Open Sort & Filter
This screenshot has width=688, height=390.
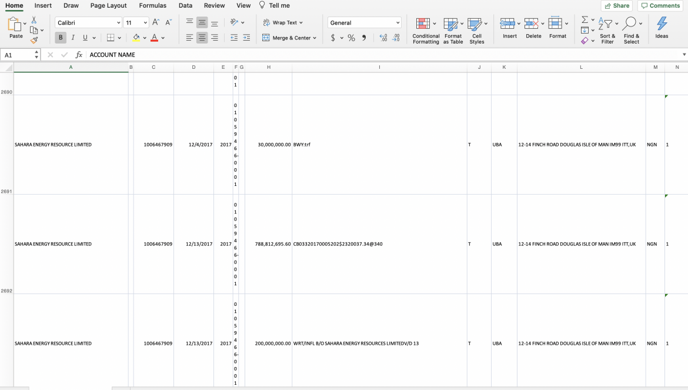pyautogui.click(x=607, y=31)
